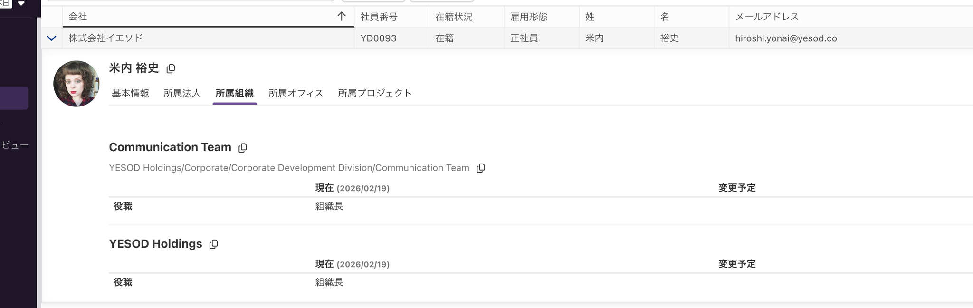
Task: Click the sort arrow in 会社 column
Action: [x=341, y=17]
